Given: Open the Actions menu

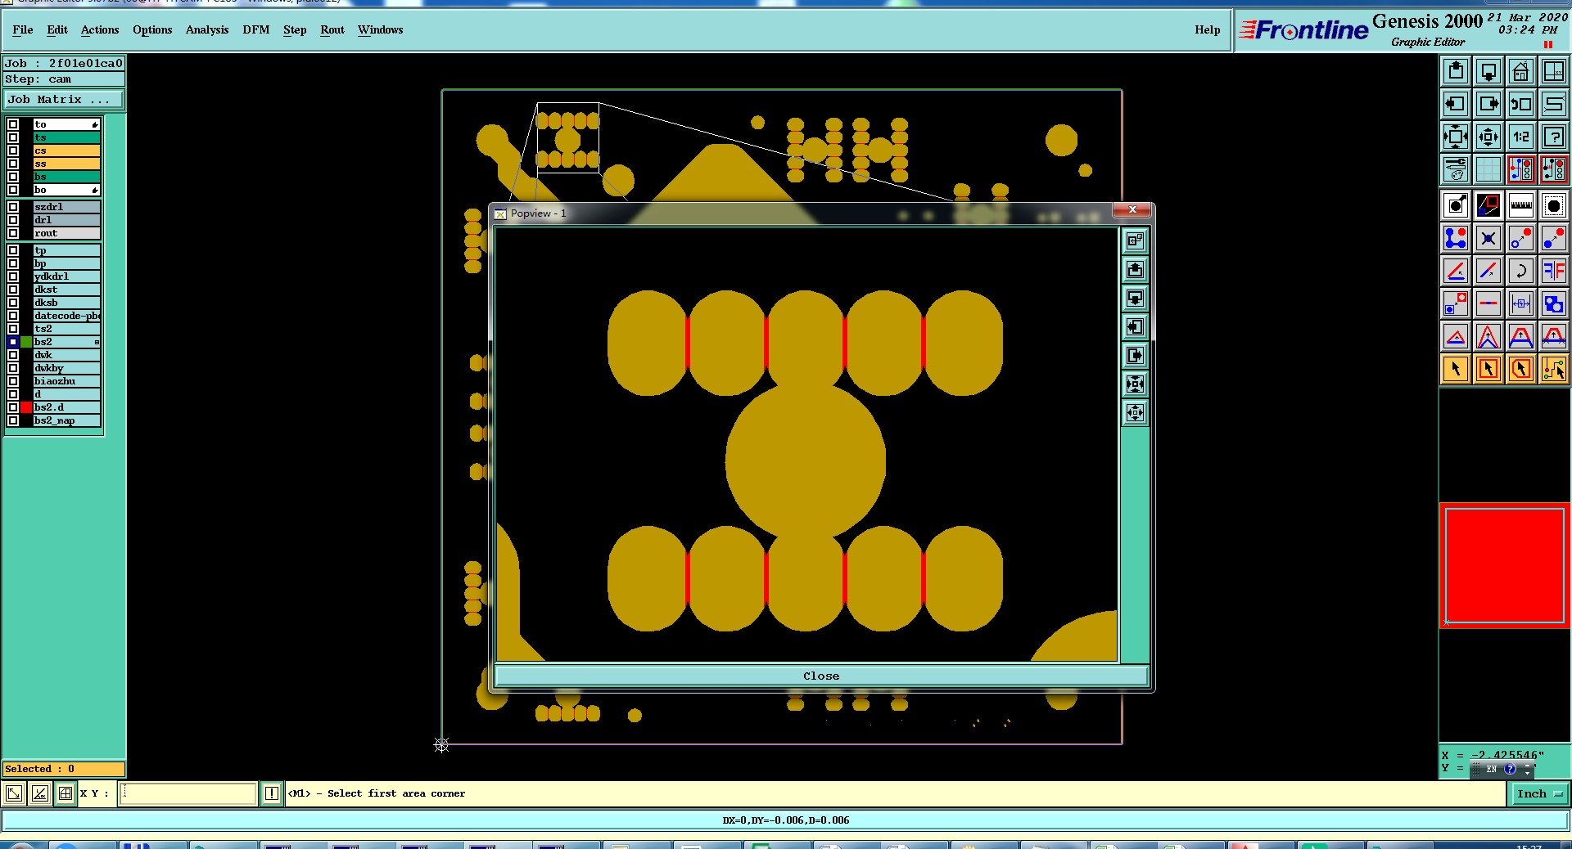Looking at the screenshot, I should pos(100,29).
